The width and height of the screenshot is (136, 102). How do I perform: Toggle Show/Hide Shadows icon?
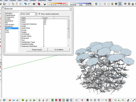click(x=44, y=4)
